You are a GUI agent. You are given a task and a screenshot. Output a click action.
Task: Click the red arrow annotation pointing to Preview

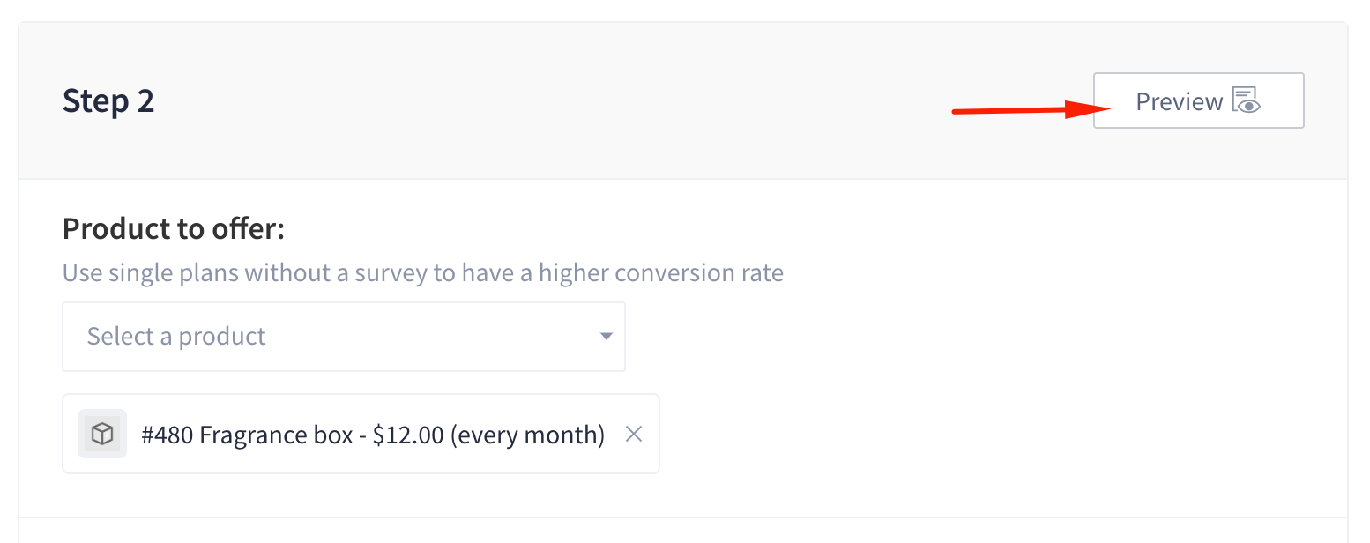1030,110
